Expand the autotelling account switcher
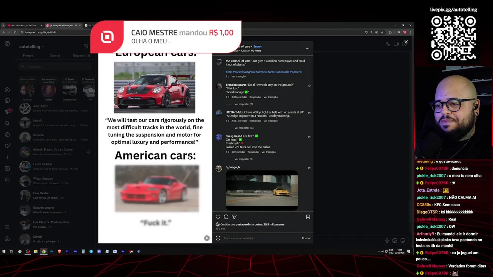Image resolution: width=493 pixels, height=277 pixels. point(32,47)
